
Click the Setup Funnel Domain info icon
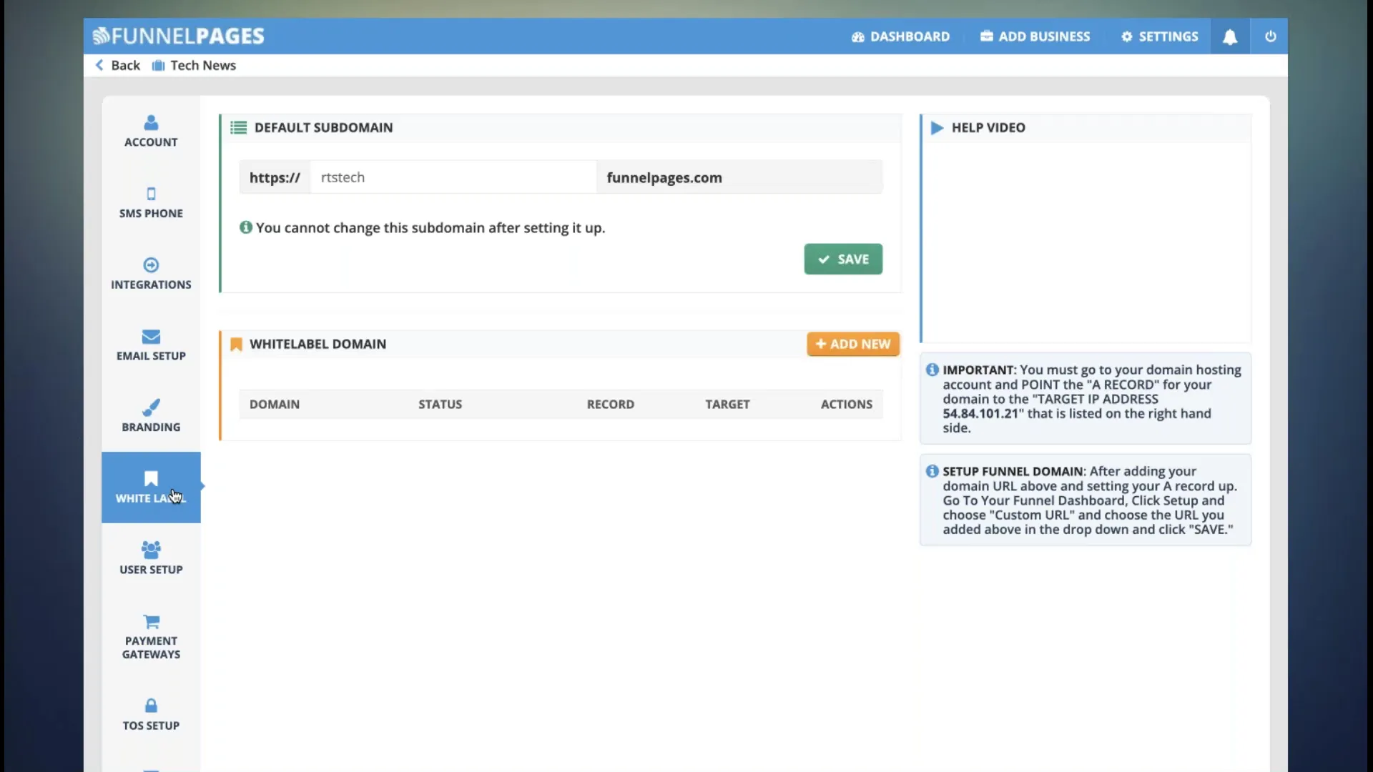tap(932, 471)
